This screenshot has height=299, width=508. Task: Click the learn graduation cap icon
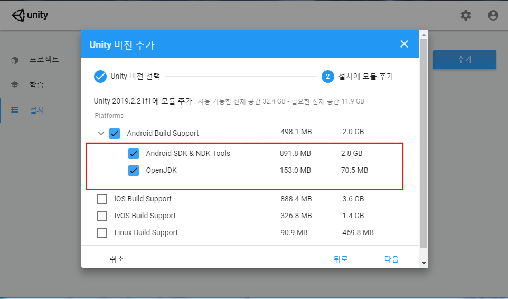pos(15,85)
